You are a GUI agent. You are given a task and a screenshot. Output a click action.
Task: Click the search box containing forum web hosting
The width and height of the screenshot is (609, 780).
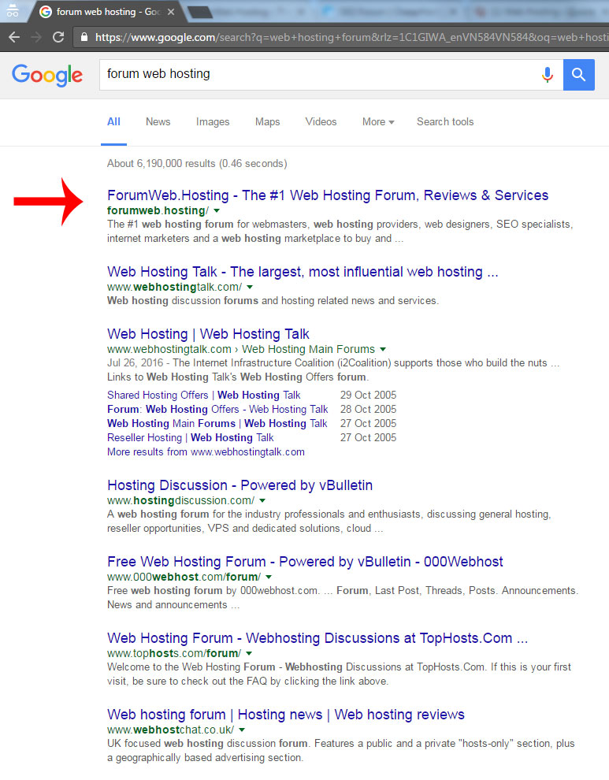pyautogui.click(x=318, y=75)
